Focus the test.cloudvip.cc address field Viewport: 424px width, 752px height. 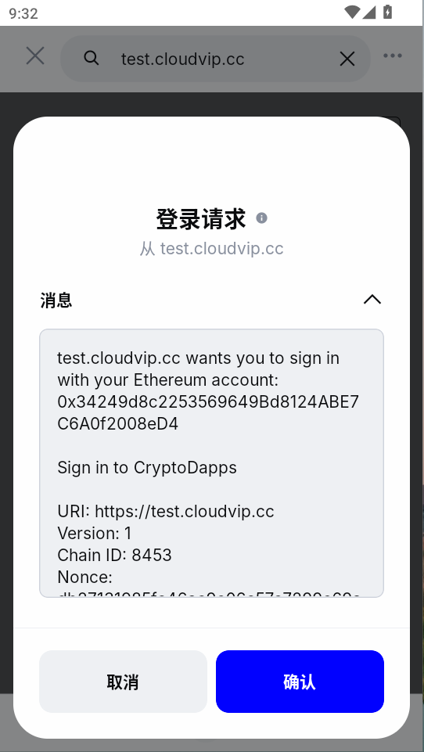click(x=215, y=59)
